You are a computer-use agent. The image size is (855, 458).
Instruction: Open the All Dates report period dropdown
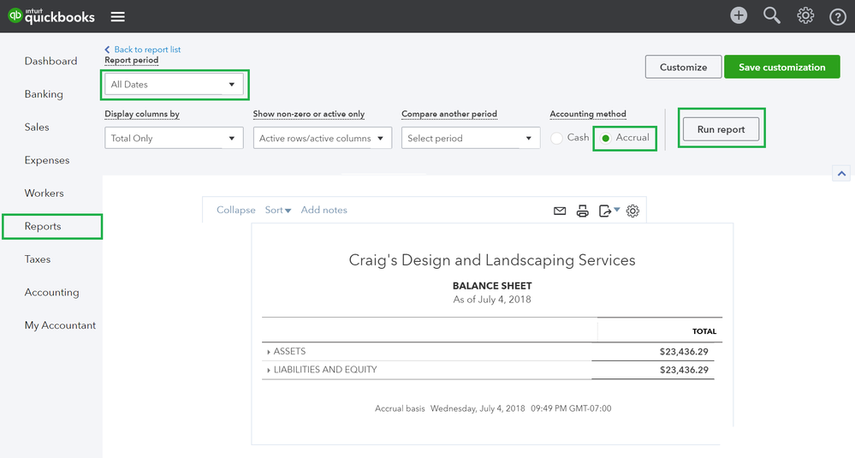(175, 85)
